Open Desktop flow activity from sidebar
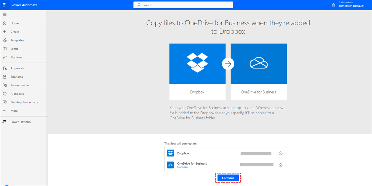The width and height of the screenshot is (372, 186). click(x=24, y=102)
